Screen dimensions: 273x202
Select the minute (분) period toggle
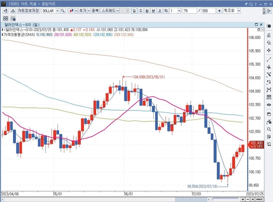tap(153, 11)
